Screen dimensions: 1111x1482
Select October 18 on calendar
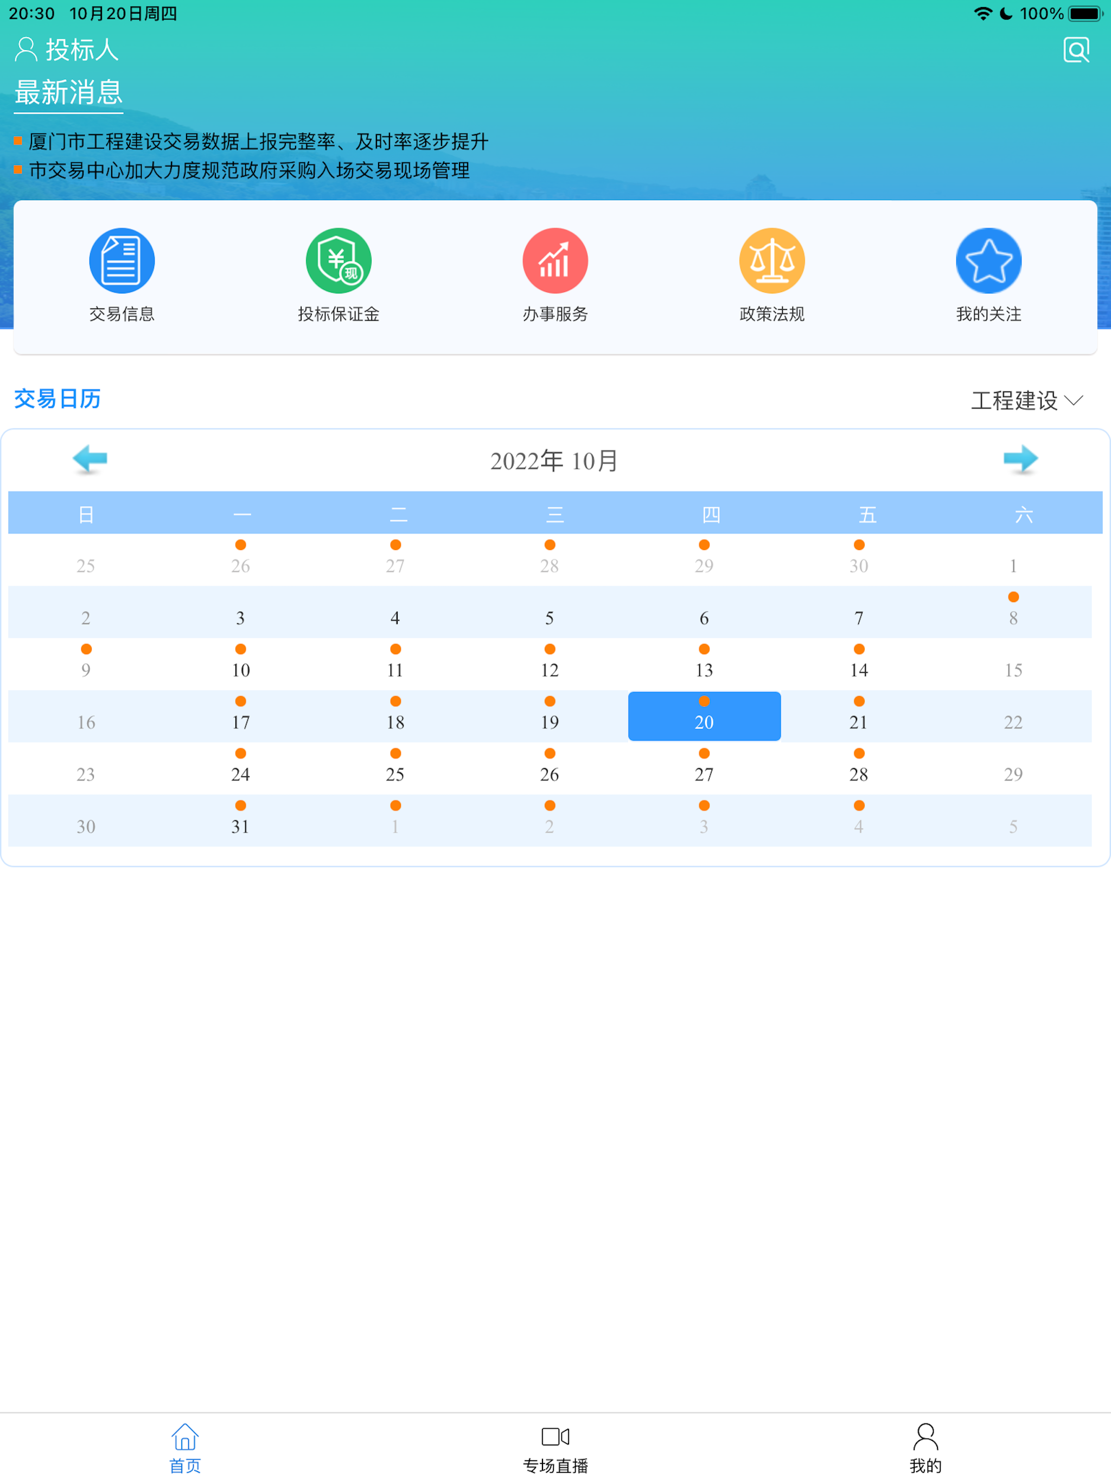coord(395,716)
